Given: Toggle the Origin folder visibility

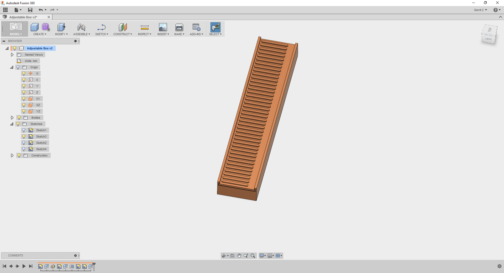Looking at the screenshot, I should 18,67.
